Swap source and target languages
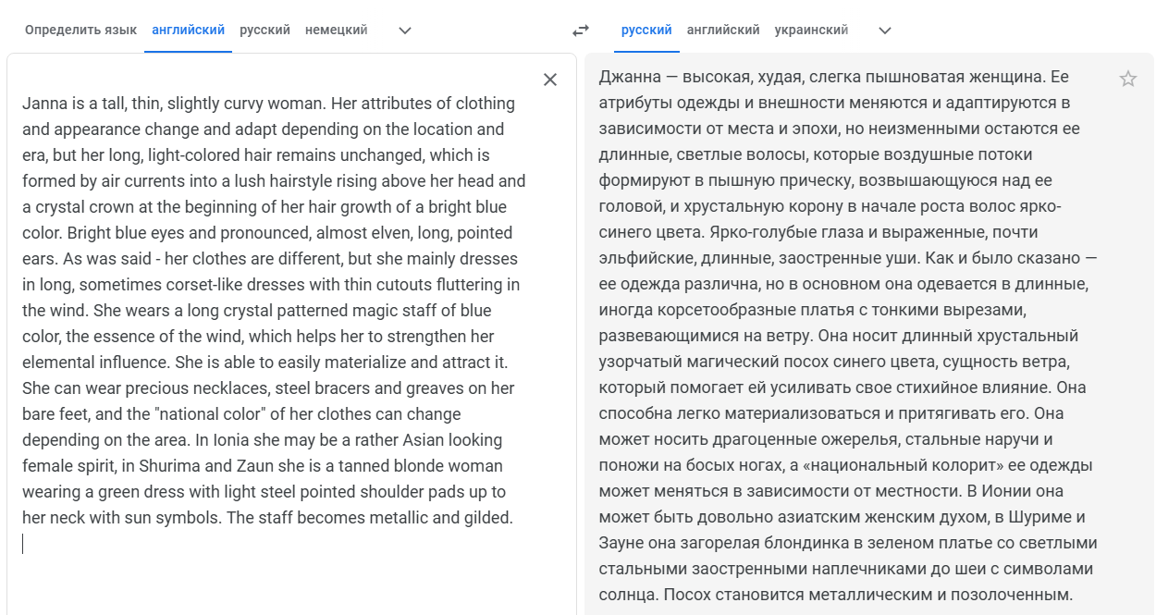The height and width of the screenshot is (615, 1156). pyautogui.click(x=581, y=31)
